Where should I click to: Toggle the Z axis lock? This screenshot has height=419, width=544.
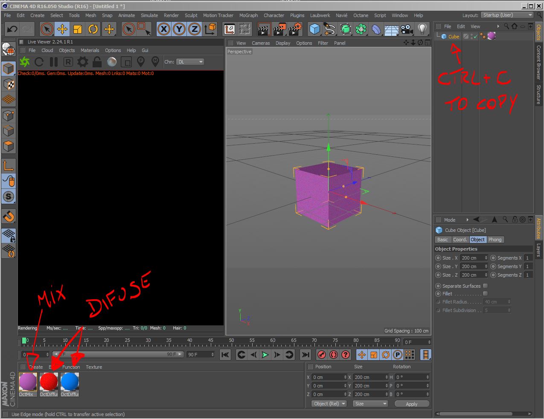pos(195,29)
